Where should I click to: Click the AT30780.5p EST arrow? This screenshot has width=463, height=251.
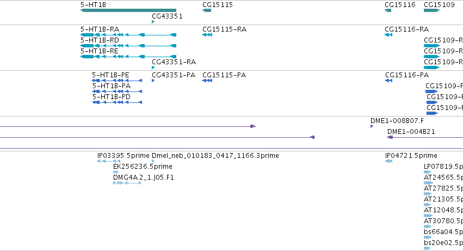tap(428, 226)
